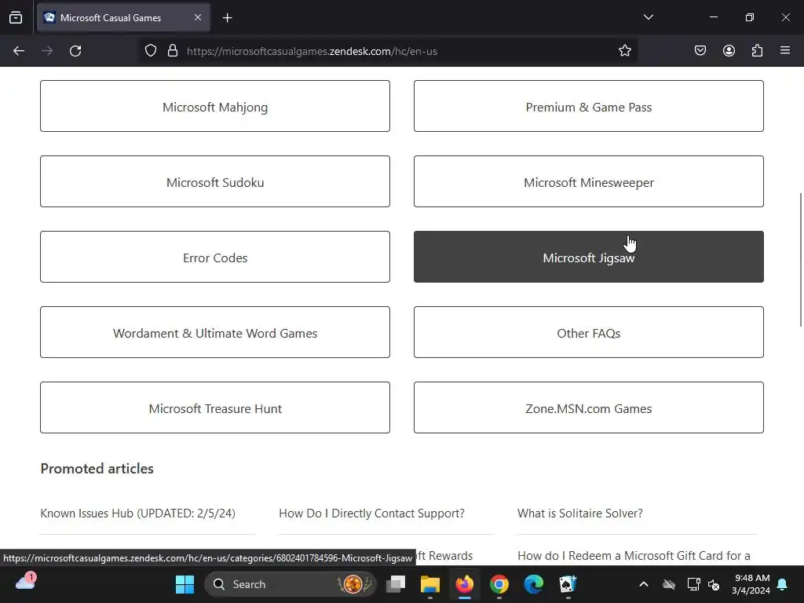
Task: Click the URL address field
Action: tap(389, 51)
